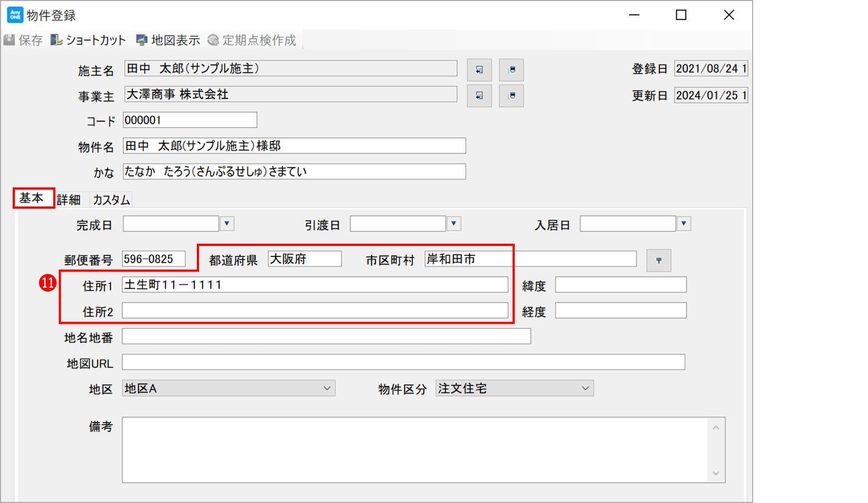The height and width of the screenshot is (503, 868).
Task: Open the 地区 combo box
Action: pos(327,388)
